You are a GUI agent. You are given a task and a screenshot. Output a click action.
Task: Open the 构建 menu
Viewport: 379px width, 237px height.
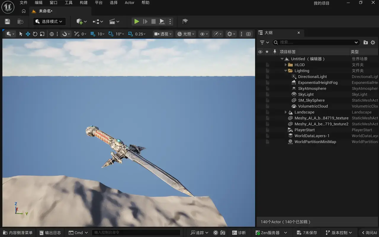pyautogui.click(x=84, y=3)
